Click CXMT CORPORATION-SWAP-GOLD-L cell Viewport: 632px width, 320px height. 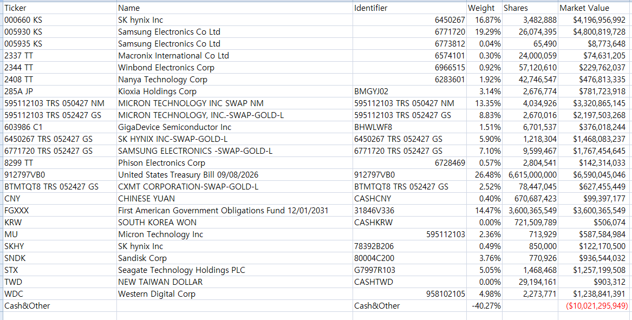click(x=234, y=187)
